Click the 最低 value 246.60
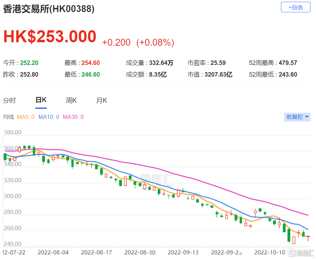Screen dimensions: 316x259 (x=91, y=75)
